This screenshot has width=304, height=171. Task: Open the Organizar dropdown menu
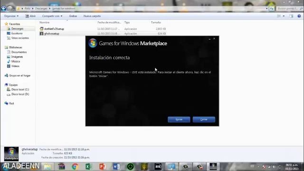pyautogui.click(x=11, y=16)
